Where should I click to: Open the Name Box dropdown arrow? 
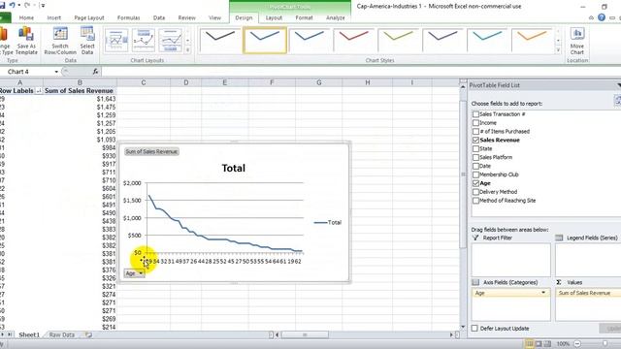[x=56, y=72]
